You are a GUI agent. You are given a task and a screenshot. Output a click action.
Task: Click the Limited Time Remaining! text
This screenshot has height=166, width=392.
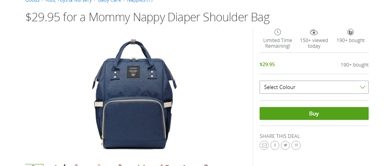[278, 43]
